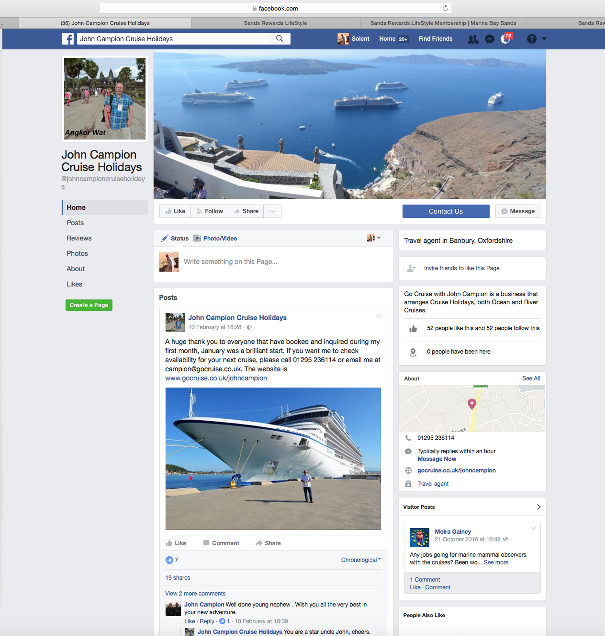This screenshot has height=636, width=605.
Task: Click the three dots more button
Action: pyautogui.click(x=272, y=211)
